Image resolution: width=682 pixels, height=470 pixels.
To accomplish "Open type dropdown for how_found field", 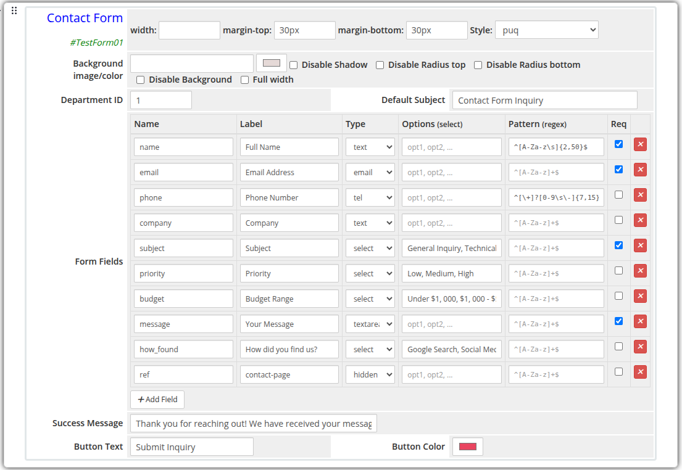I will coord(370,349).
